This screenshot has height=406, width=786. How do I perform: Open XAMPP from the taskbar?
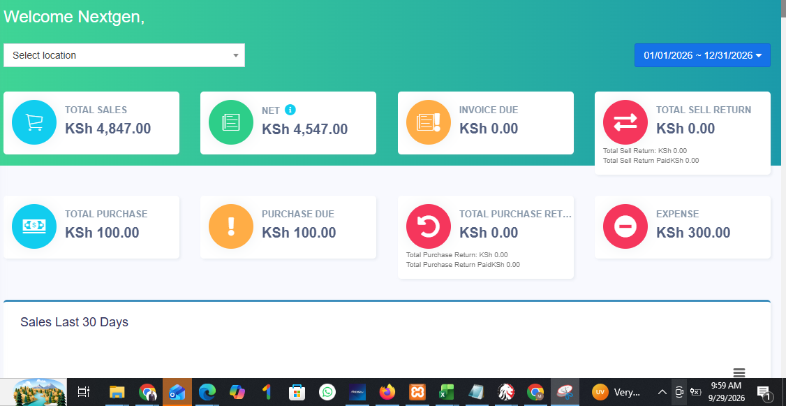(417, 392)
